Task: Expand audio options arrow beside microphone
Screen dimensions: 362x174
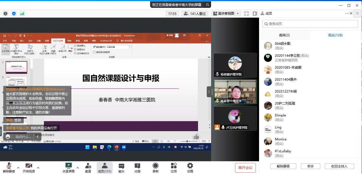Action: coord(18,167)
